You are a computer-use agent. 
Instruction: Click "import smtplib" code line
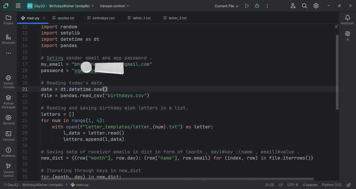(61, 33)
